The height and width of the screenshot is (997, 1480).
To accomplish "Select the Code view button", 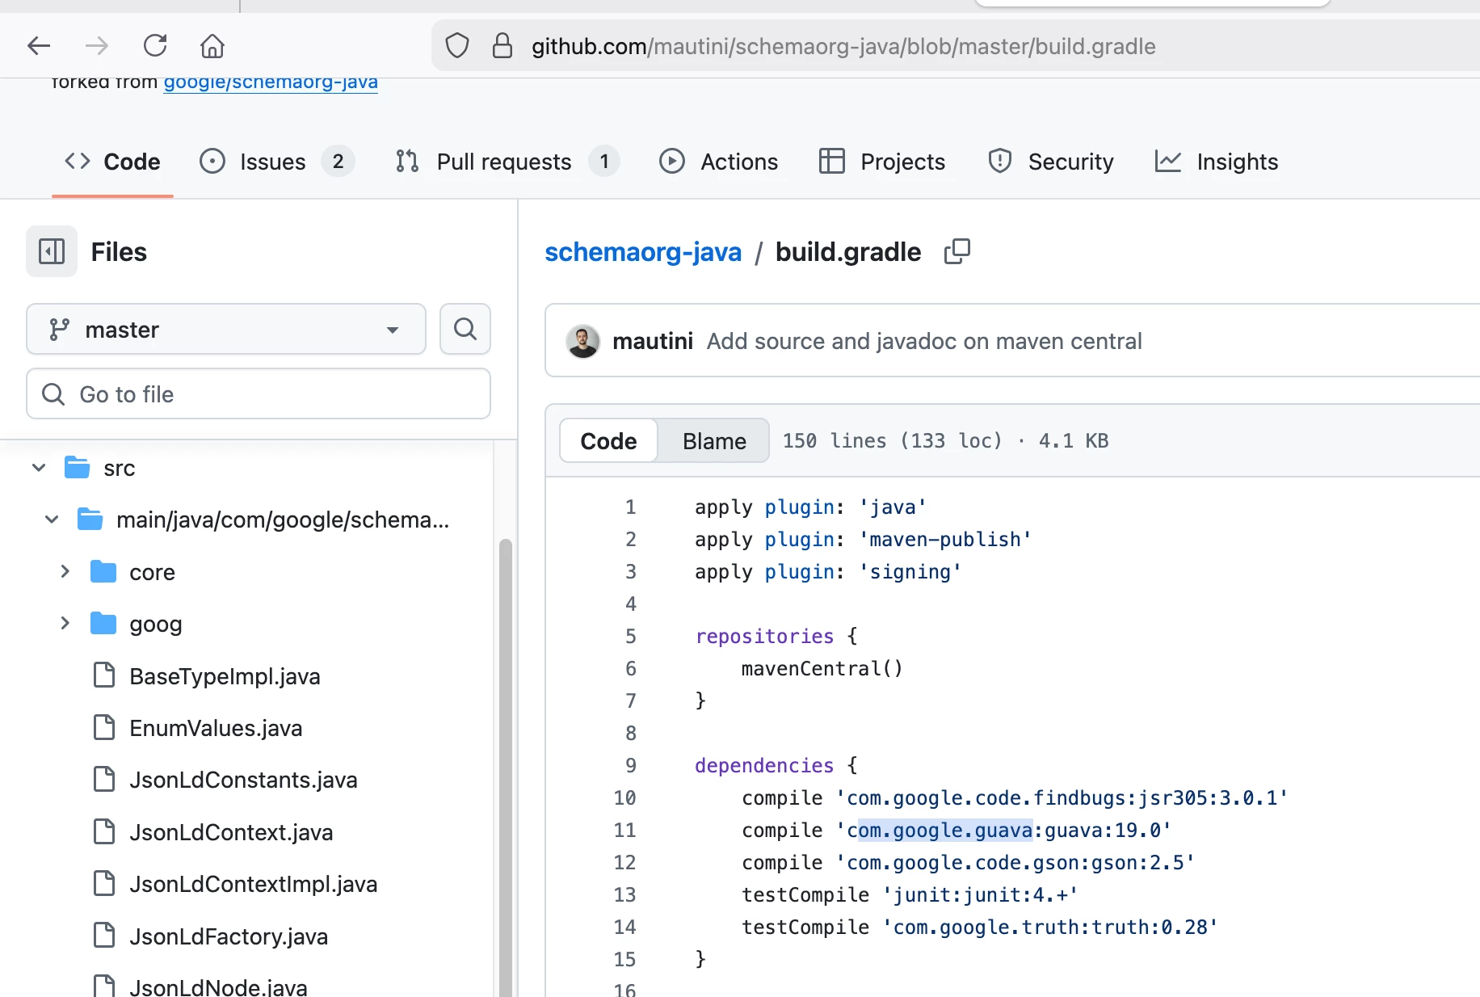I will click(608, 440).
